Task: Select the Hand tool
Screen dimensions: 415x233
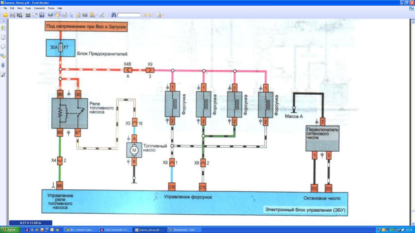Action: 57,15
